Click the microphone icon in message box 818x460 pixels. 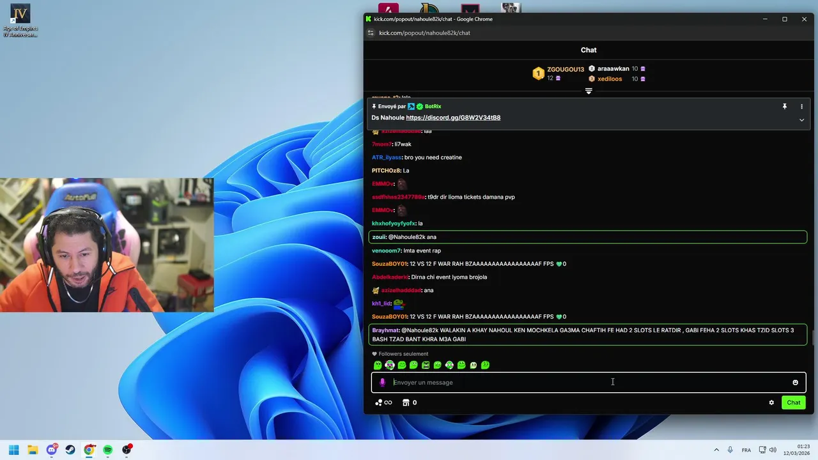point(382,382)
